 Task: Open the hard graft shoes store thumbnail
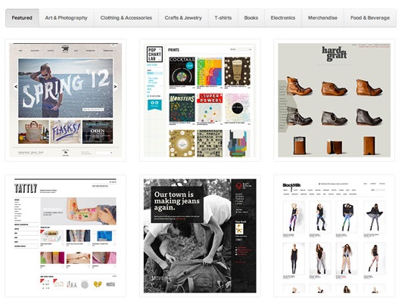(334, 100)
